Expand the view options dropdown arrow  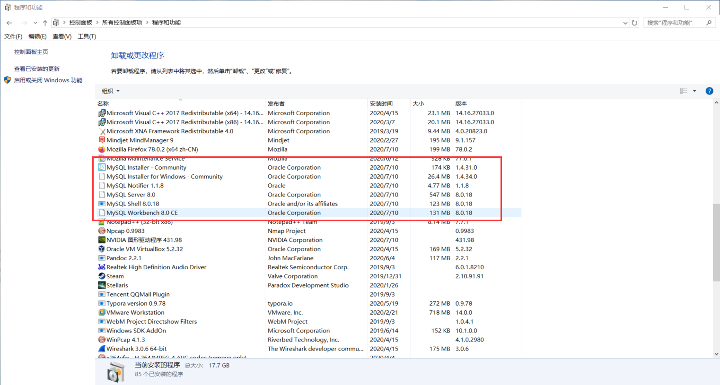[694, 91]
